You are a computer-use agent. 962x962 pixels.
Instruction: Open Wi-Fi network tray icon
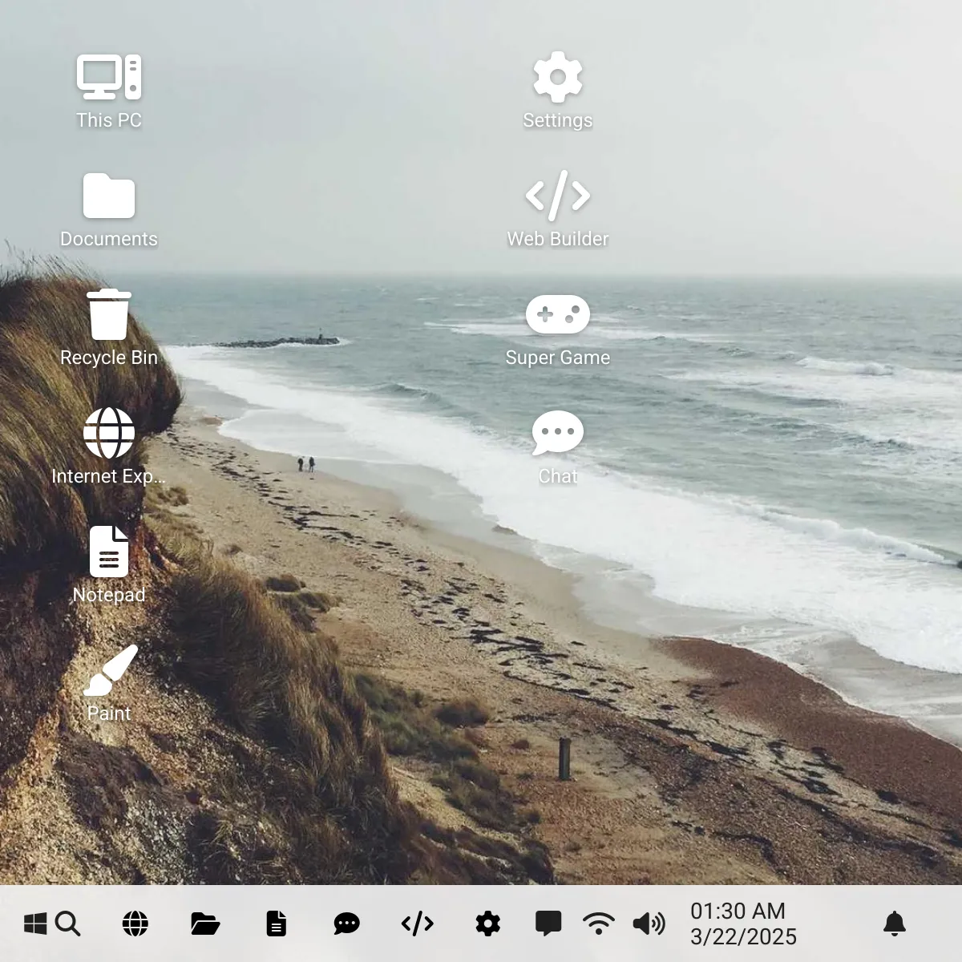[x=599, y=924]
